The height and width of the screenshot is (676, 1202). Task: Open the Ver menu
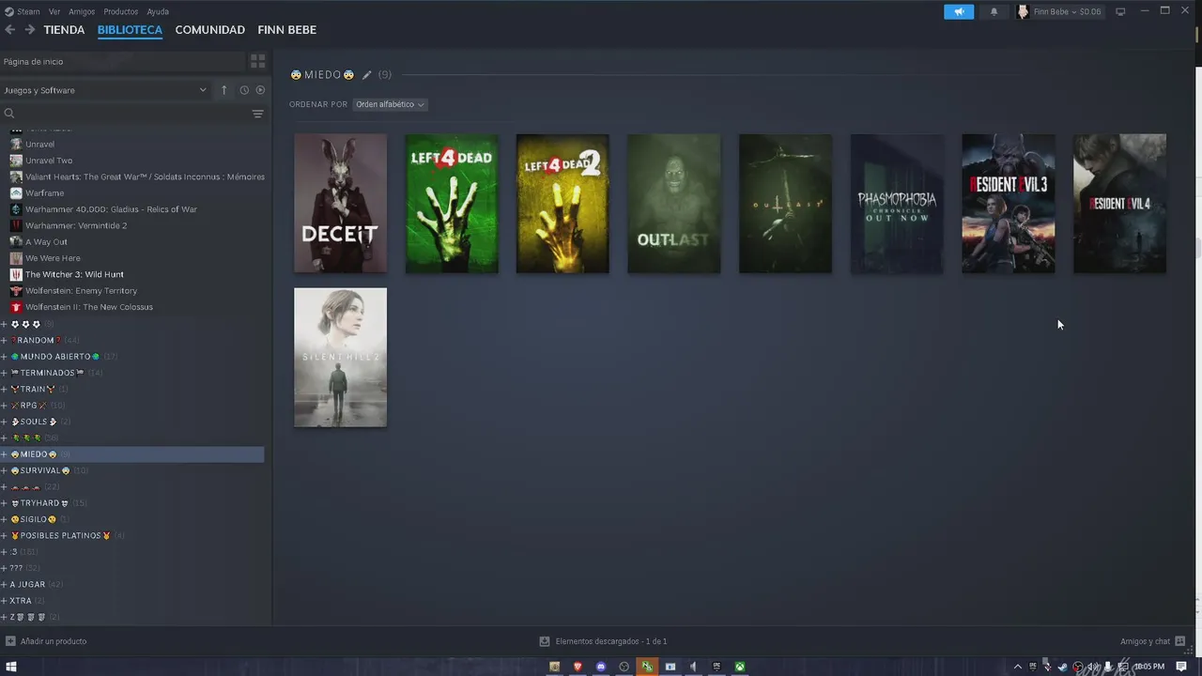tap(54, 11)
